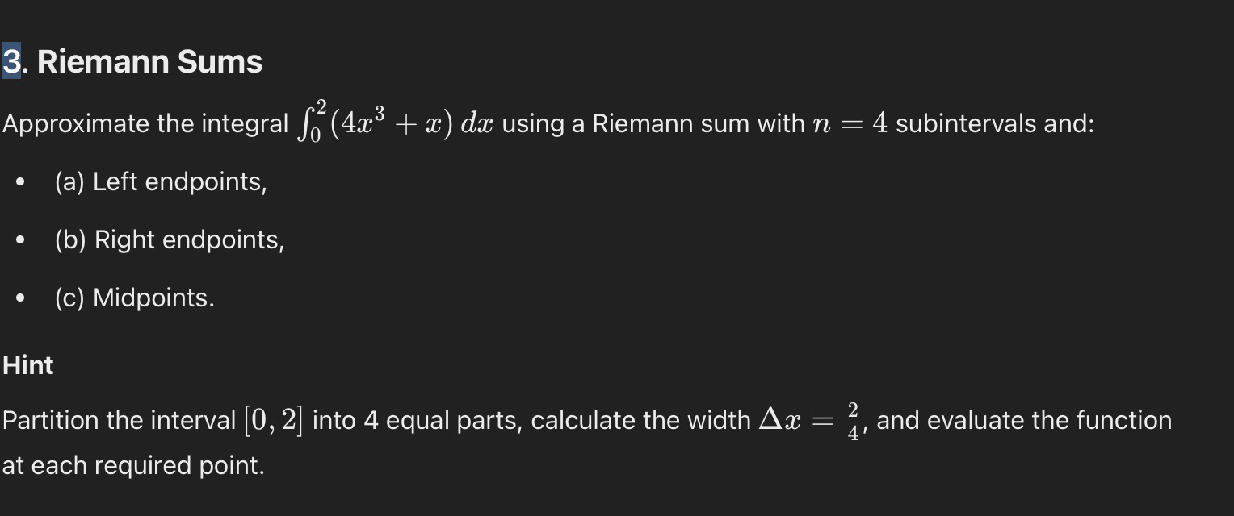Click the words Approximate the integral

point(145,124)
